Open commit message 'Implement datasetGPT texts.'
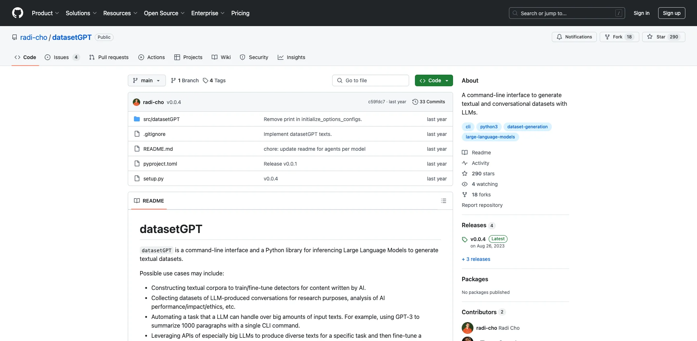Viewport: 697px width, 341px height. coord(298,134)
